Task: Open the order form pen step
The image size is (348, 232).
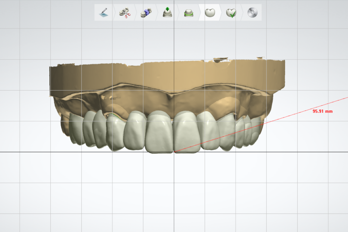Action: point(104,12)
